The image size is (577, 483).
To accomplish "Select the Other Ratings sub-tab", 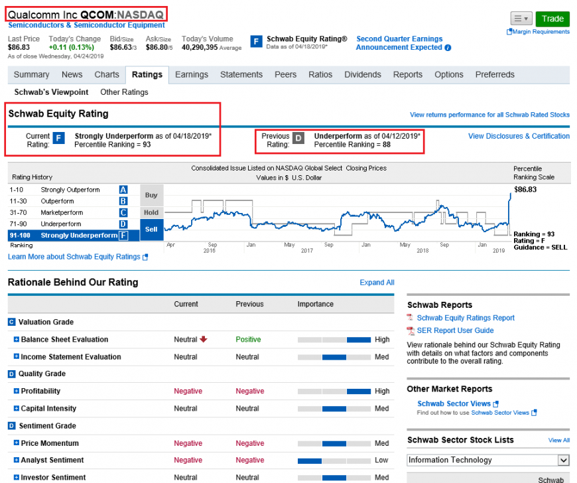I will point(124,92).
